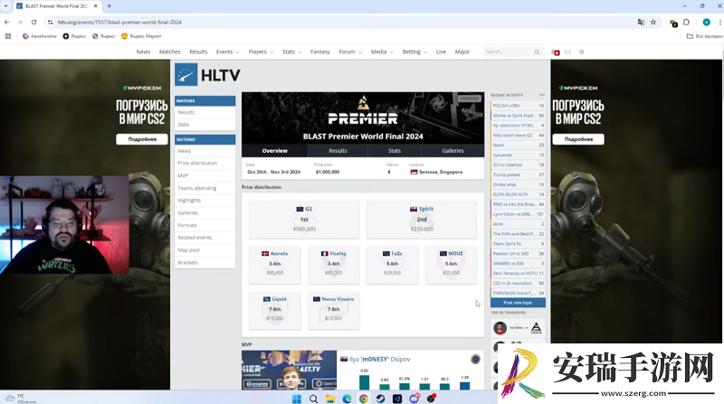Open the Chrome three-dot menu
The width and height of the screenshot is (724, 404).
click(x=719, y=22)
